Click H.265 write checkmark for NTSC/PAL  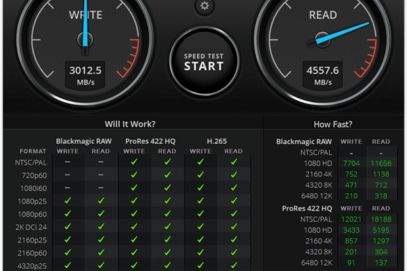tap(200, 162)
